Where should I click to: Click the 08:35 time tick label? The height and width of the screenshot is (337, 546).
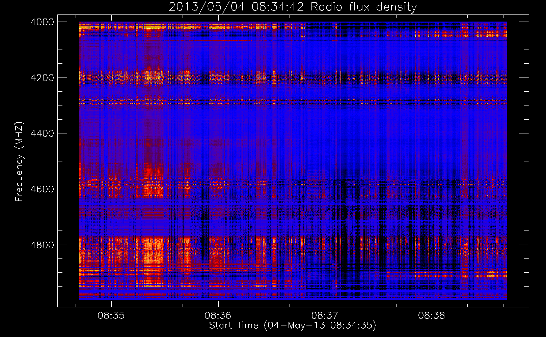111,315
